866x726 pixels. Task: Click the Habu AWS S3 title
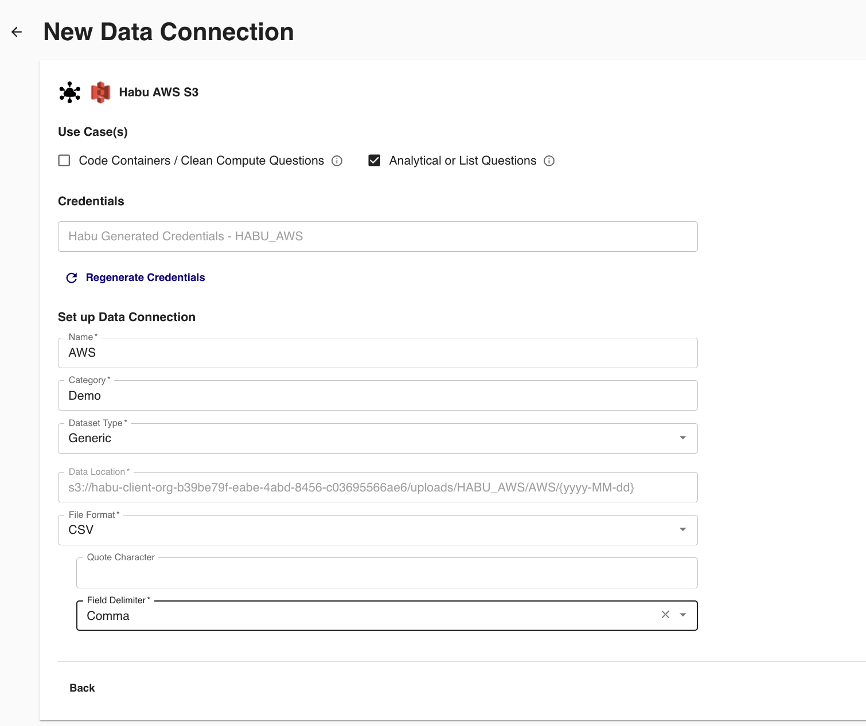point(159,92)
